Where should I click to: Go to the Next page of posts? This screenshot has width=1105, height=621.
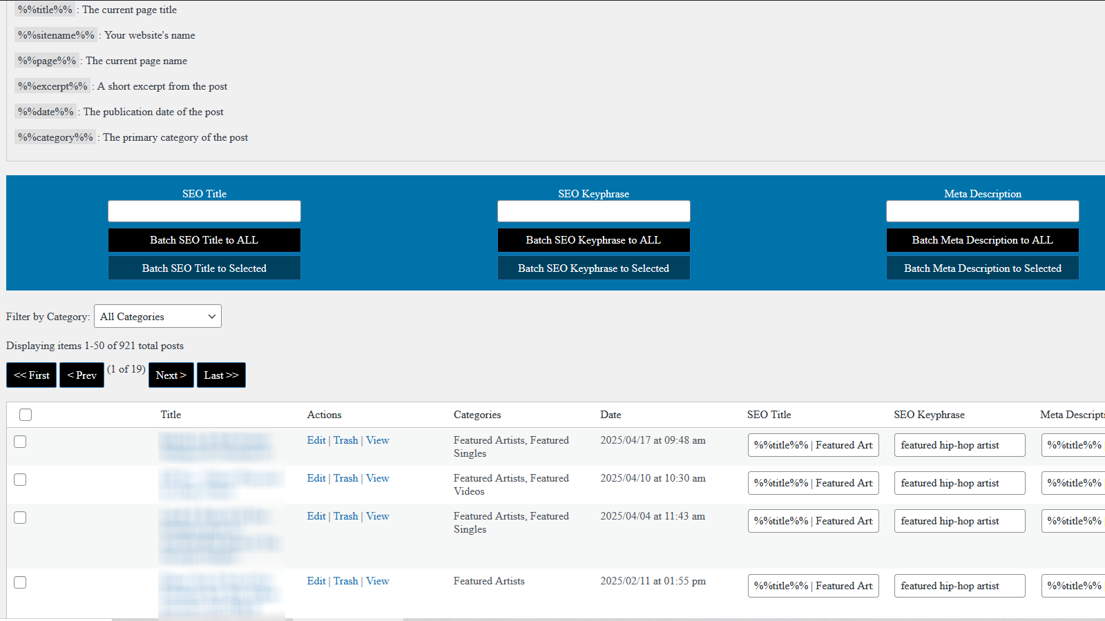(x=171, y=375)
